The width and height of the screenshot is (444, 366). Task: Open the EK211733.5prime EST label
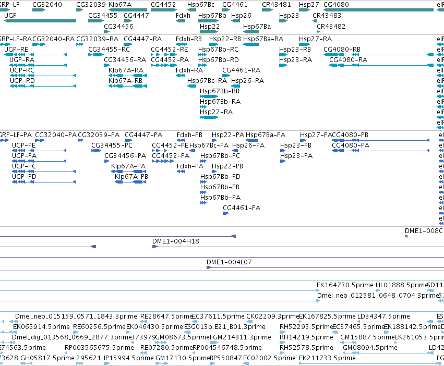click(x=327, y=358)
